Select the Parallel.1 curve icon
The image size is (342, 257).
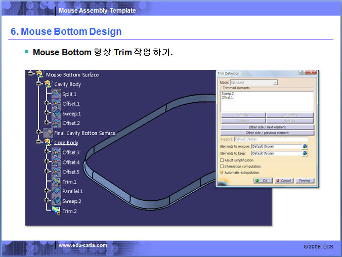point(56,191)
